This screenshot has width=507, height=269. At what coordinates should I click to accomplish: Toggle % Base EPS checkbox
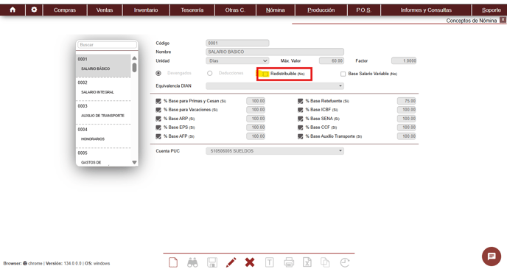click(x=158, y=127)
